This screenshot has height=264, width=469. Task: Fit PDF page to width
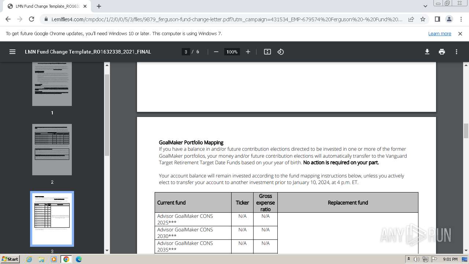point(267,52)
